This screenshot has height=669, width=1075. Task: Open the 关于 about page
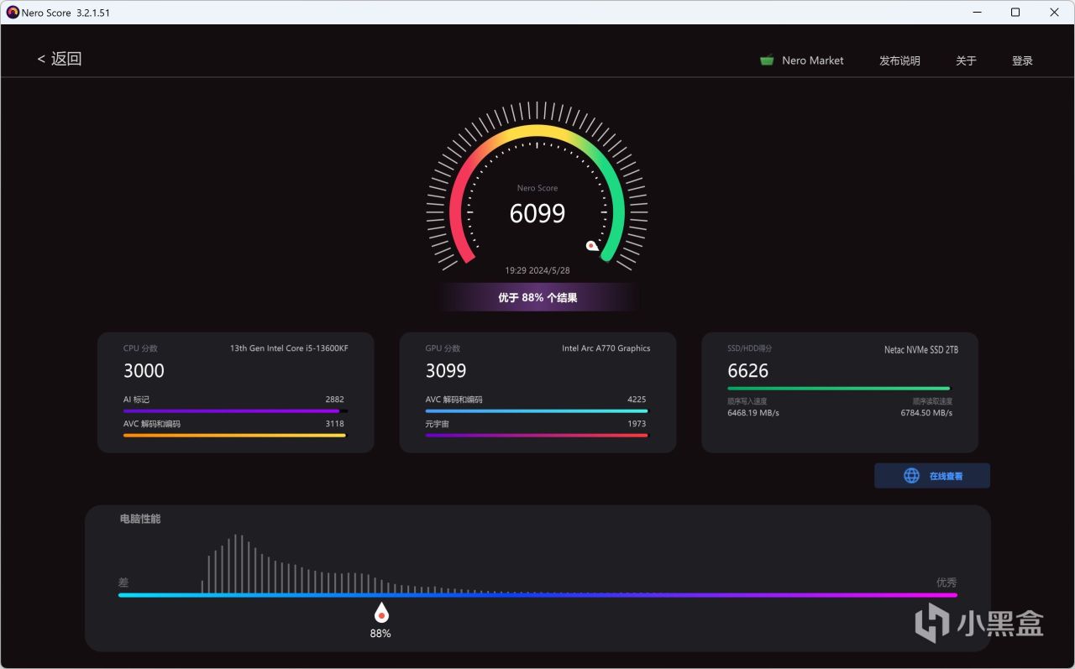coord(966,60)
